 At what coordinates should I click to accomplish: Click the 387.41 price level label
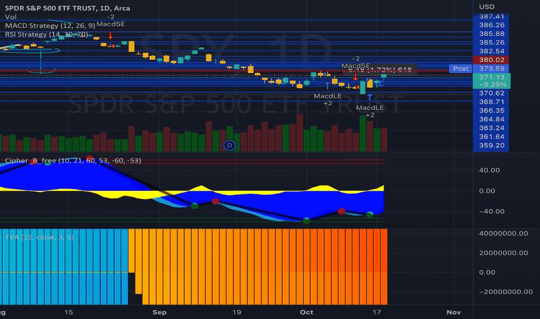[x=491, y=16]
